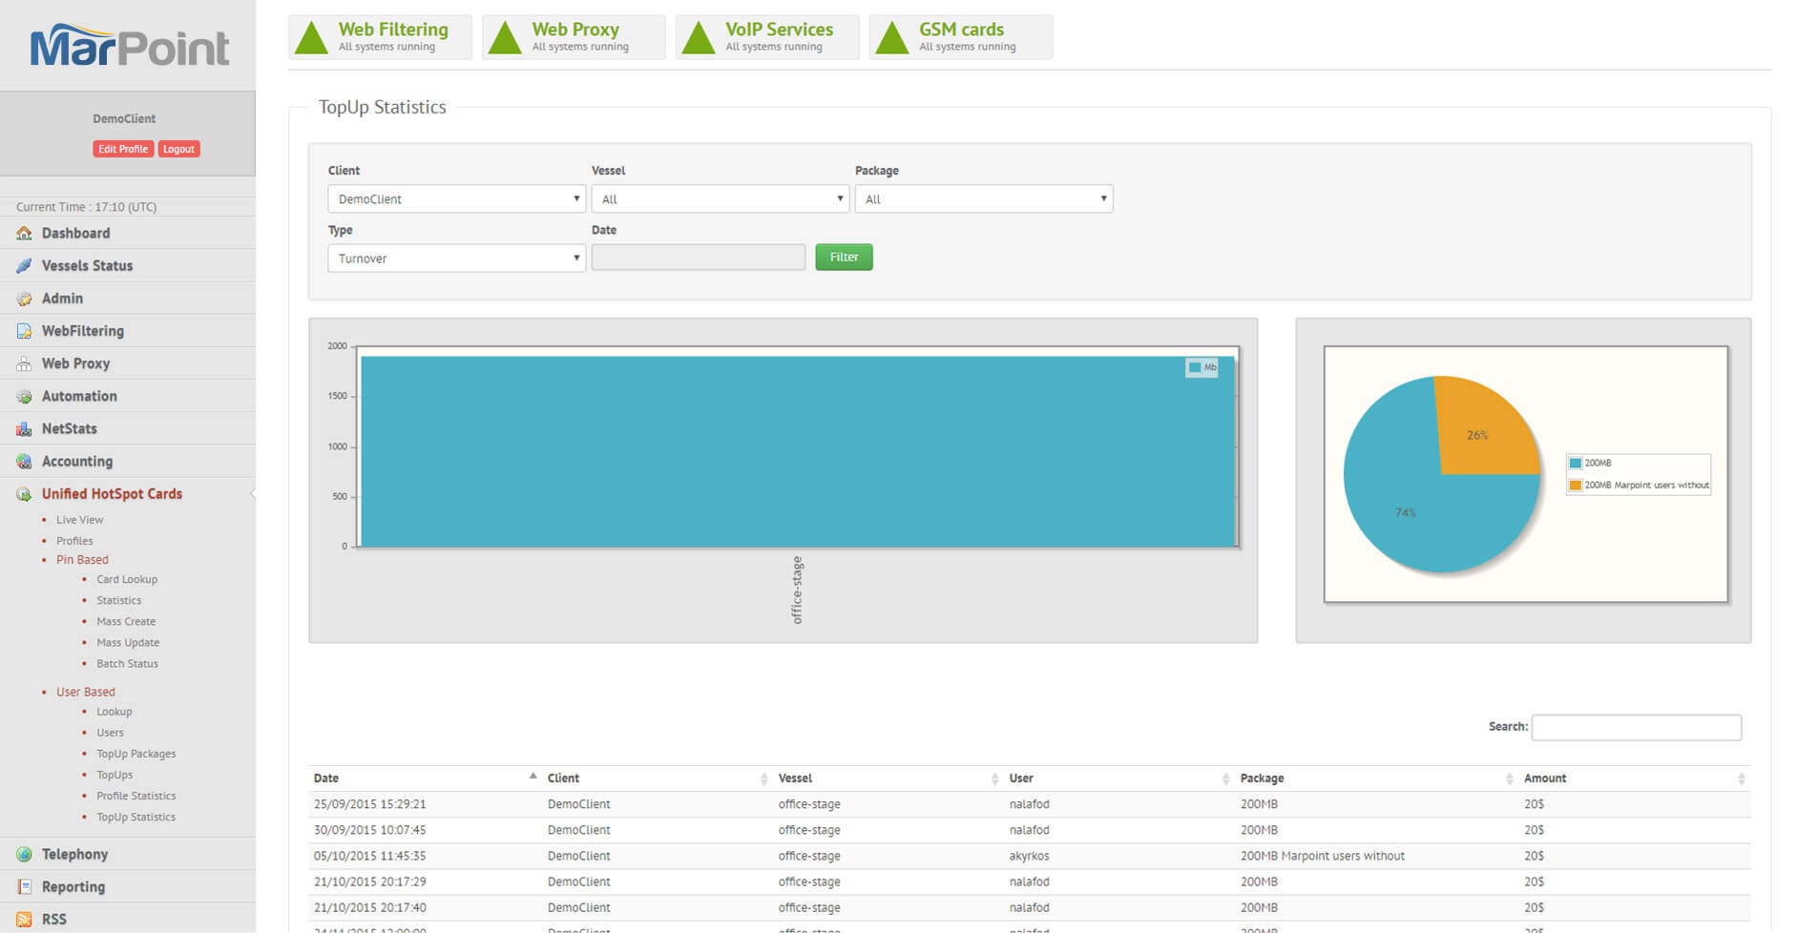
Task: Open the Users link under User Based
Action: tap(110, 733)
